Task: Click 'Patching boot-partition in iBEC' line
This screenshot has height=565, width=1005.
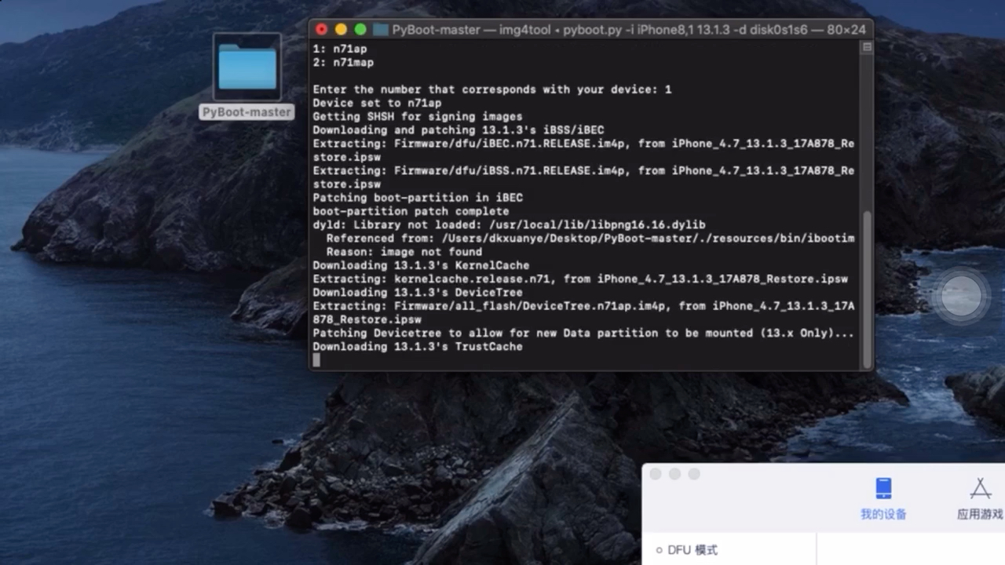Action: 418,198
